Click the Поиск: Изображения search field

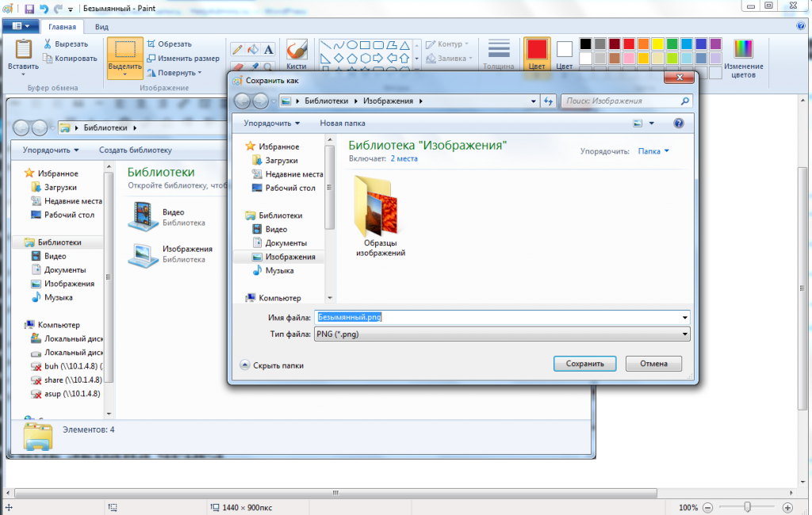(x=626, y=101)
